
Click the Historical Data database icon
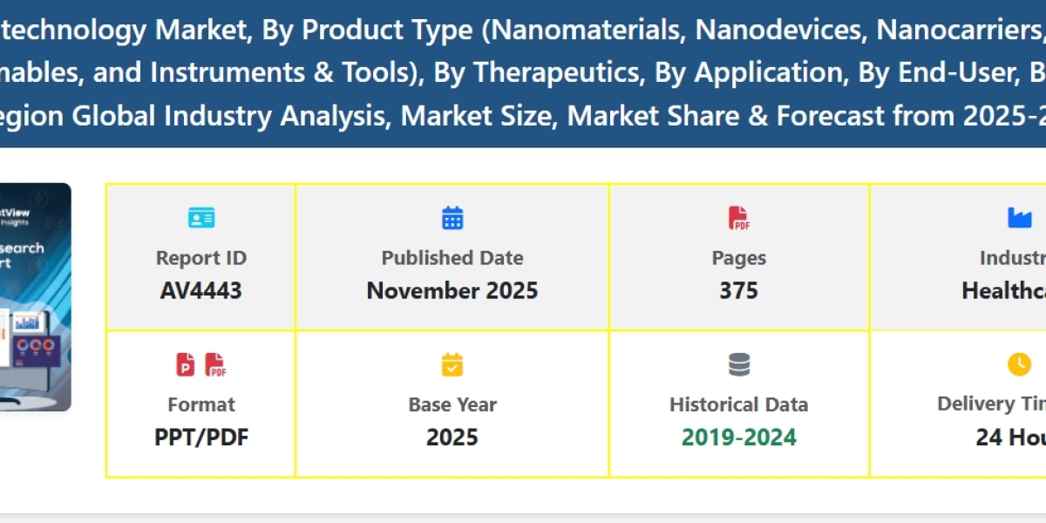point(739,364)
